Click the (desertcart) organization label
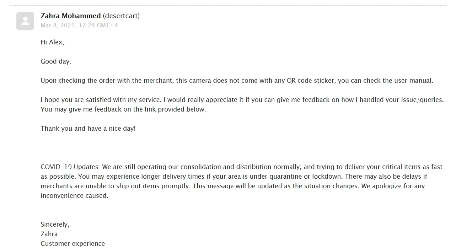 tap(121, 16)
